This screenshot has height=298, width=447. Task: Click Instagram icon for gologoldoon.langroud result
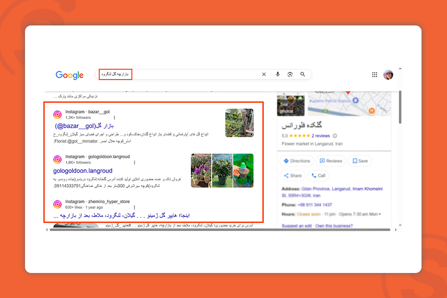pyautogui.click(x=58, y=159)
